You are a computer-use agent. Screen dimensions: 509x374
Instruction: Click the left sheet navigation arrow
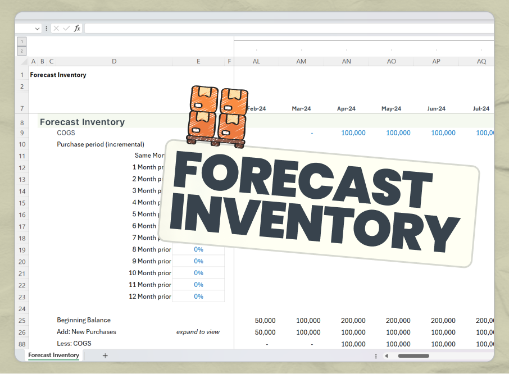[386, 355]
